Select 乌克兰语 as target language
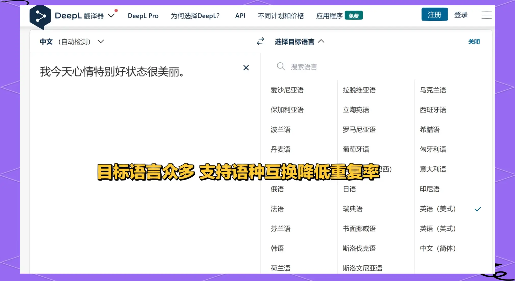This screenshot has width=515, height=281. tap(433, 90)
